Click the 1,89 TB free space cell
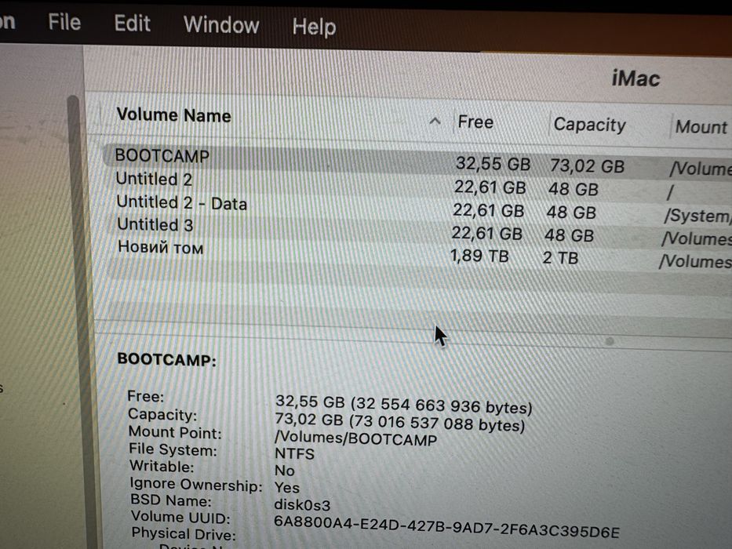The width and height of the screenshot is (732, 549). pos(479,256)
